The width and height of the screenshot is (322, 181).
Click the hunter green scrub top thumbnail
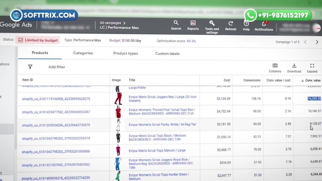[x=117, y=176]
